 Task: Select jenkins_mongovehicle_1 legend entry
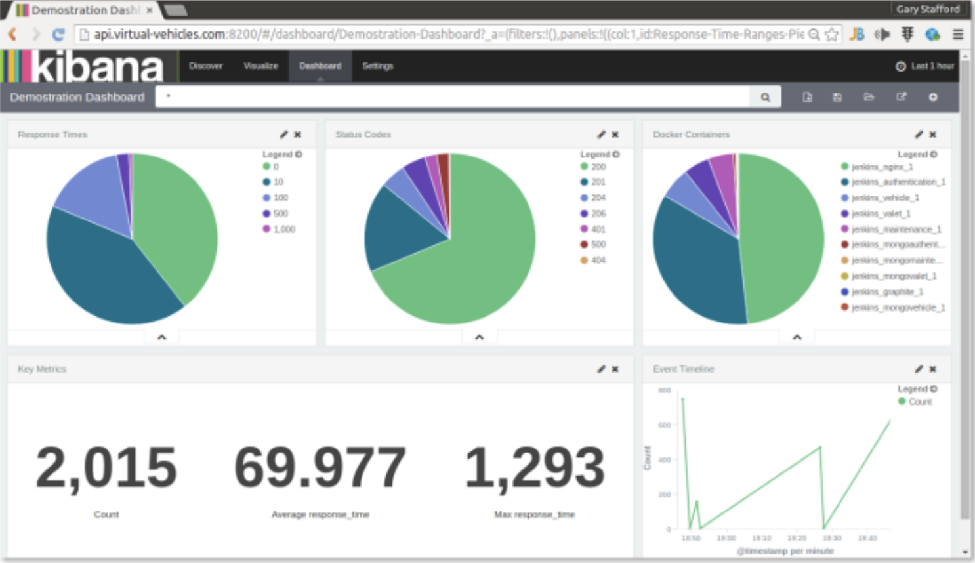click(893, 307)
